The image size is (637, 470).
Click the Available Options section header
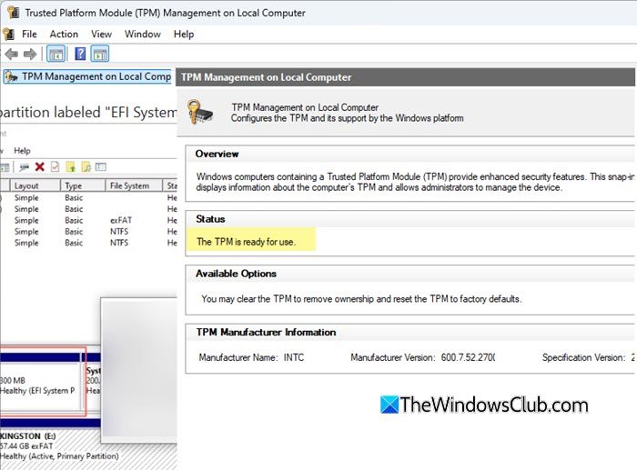pos(236,274)
